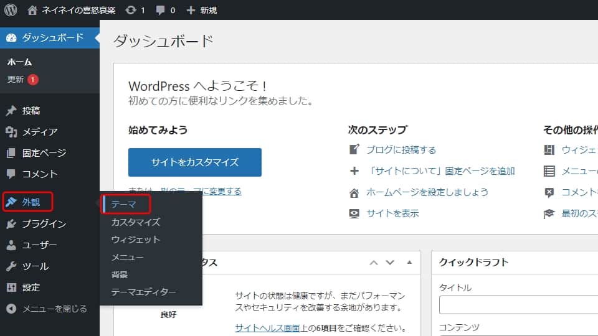
Task: Open ホームページを設定しましょう link
Action: click(x=427, y=192)
